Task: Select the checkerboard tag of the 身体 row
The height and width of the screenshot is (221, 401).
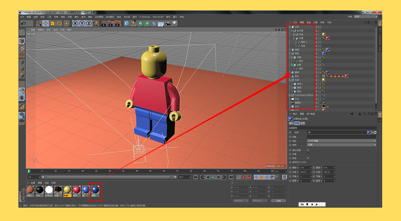Action: [324, 76]
